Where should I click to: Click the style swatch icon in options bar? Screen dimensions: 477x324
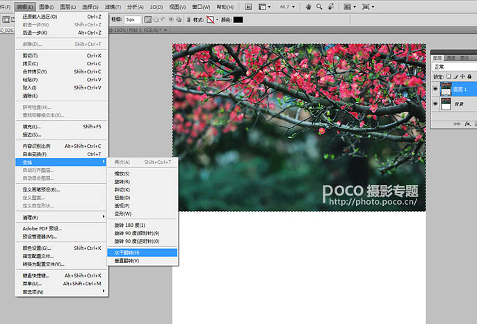(x=210, y=20)
